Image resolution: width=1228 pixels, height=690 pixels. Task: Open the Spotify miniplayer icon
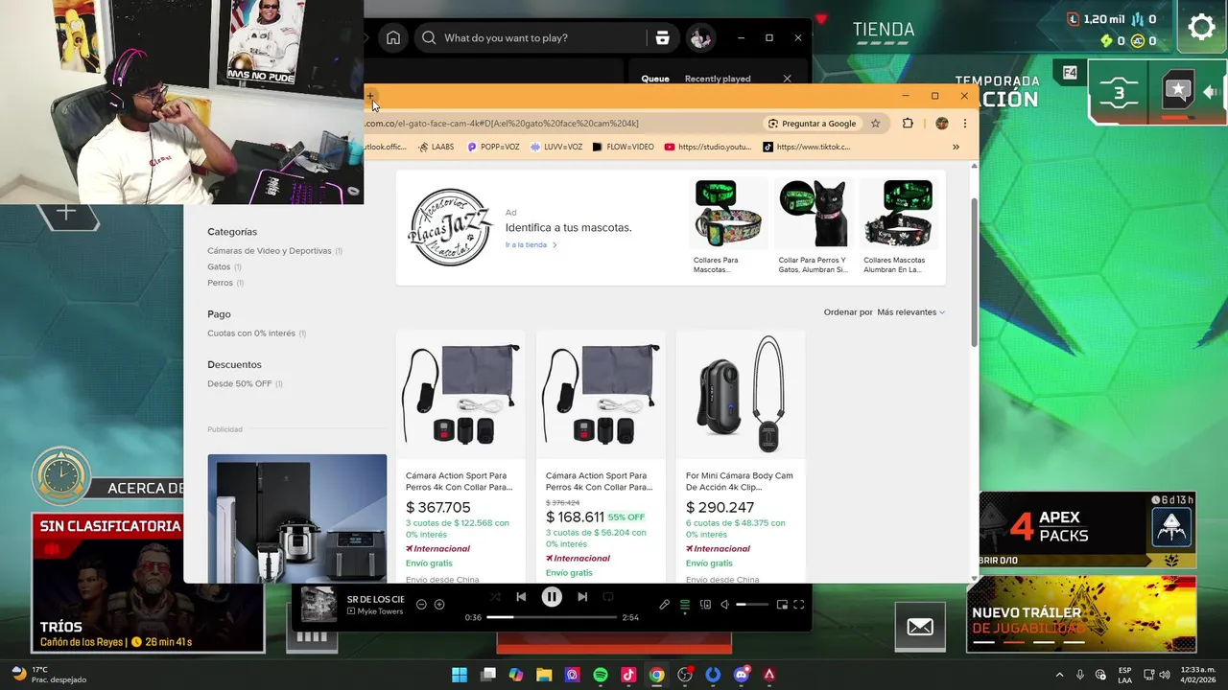tap(782, 605)
